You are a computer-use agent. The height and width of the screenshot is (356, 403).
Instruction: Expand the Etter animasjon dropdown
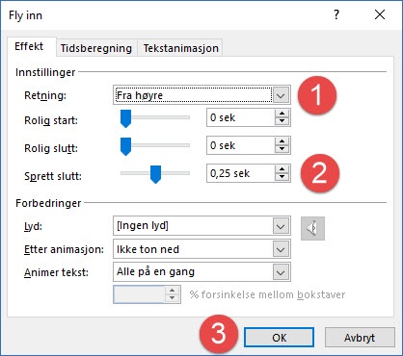coord(281,249)
